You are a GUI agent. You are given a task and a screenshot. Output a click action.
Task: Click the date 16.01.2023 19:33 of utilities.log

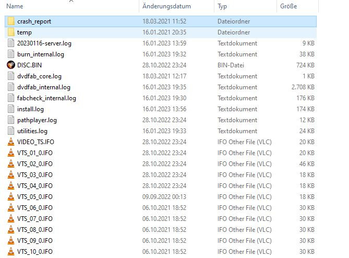click(x=164, y=131)
